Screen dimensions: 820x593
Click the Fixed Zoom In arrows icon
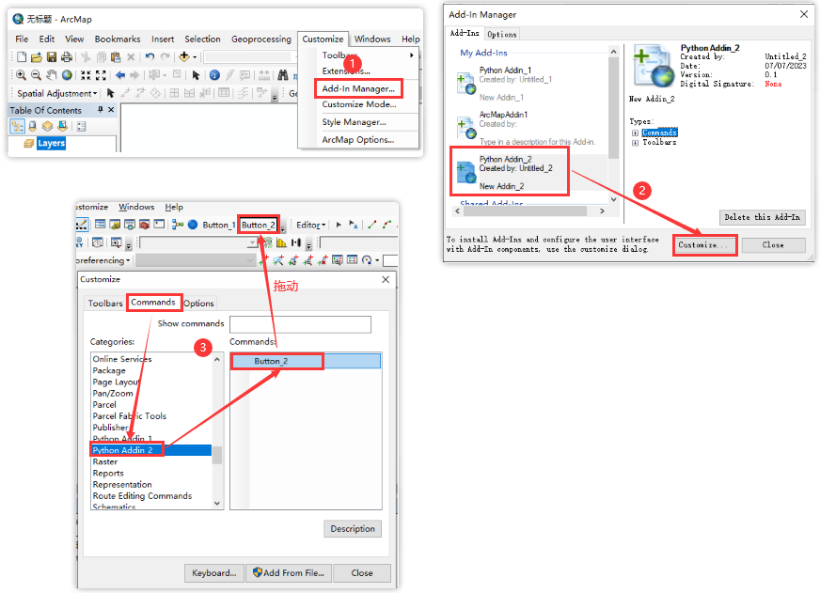[86, 75]
